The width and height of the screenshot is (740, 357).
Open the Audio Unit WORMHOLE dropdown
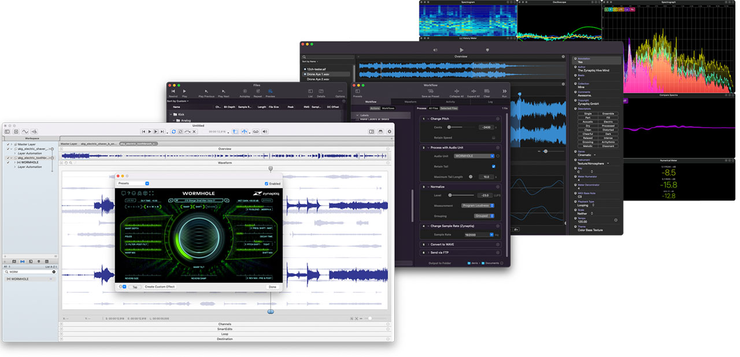474,156
